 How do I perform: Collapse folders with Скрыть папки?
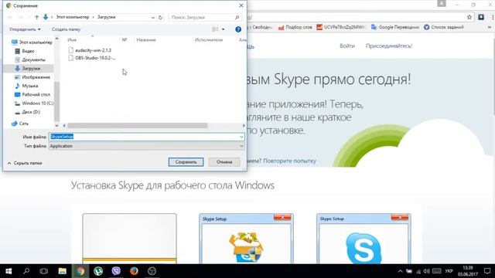(x=25, y=163)
